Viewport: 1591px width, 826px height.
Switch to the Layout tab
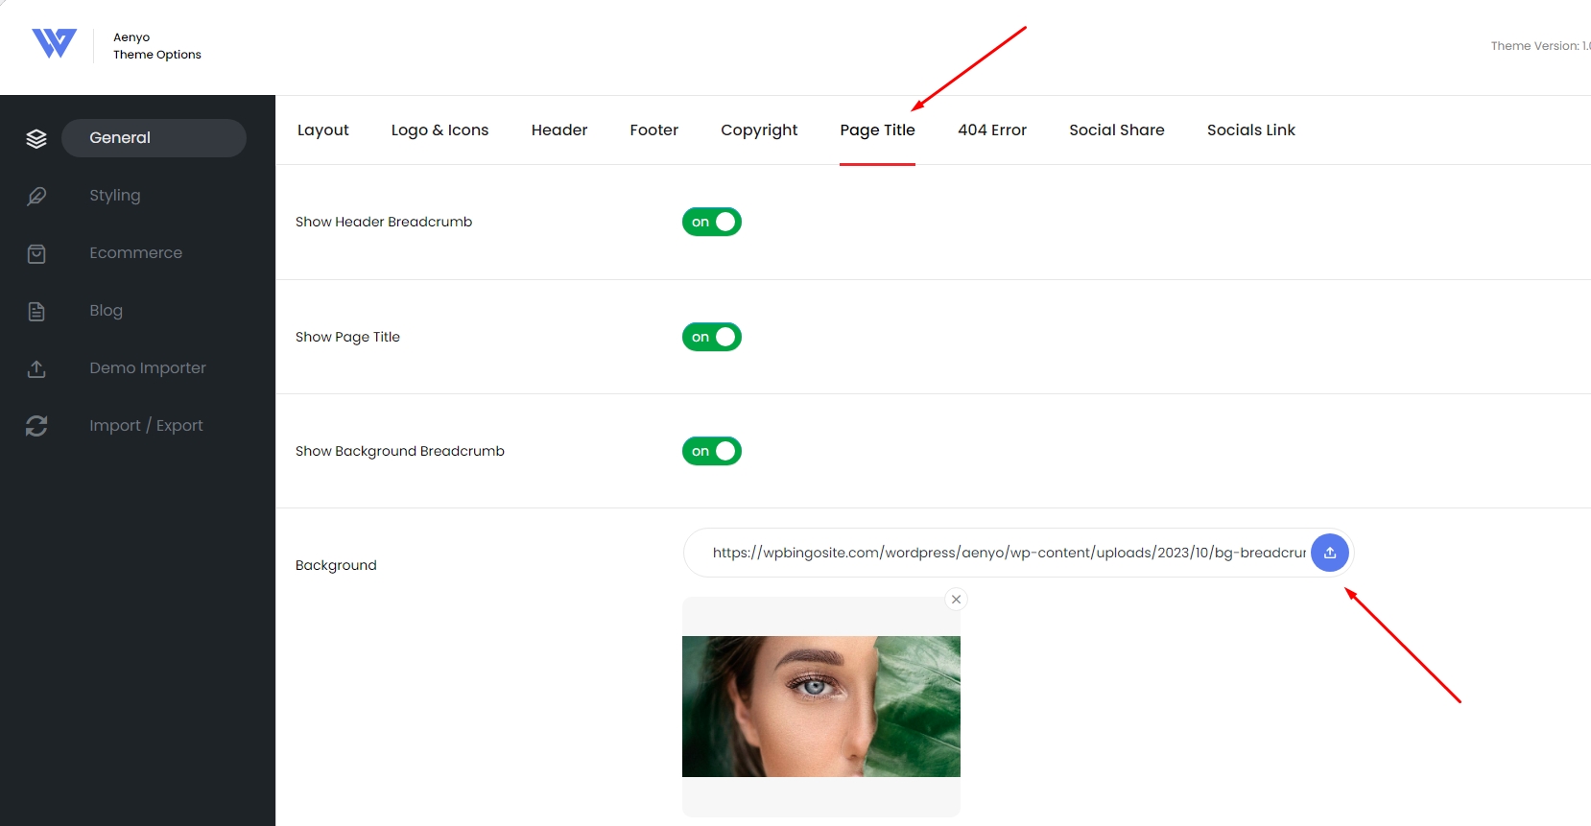323,130
